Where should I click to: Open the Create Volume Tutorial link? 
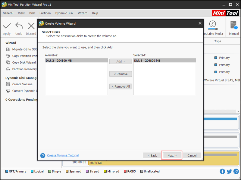point(63,155)
